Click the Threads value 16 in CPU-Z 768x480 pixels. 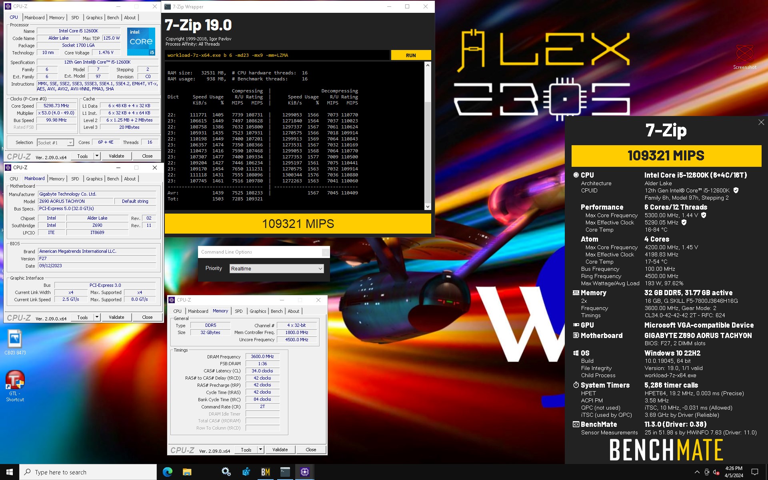point(150,142)
